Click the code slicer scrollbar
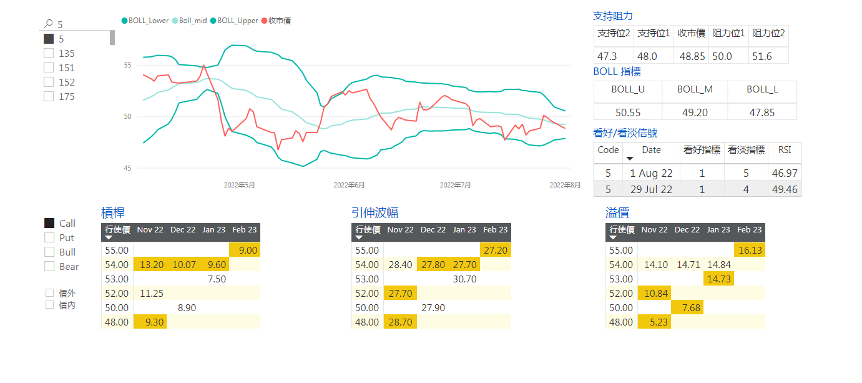The image size is (862, 383). (x=112, y=37)
